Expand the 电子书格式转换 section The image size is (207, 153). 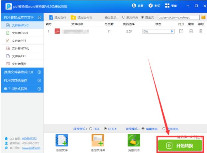pyautogui.click(x=39, y=89)
